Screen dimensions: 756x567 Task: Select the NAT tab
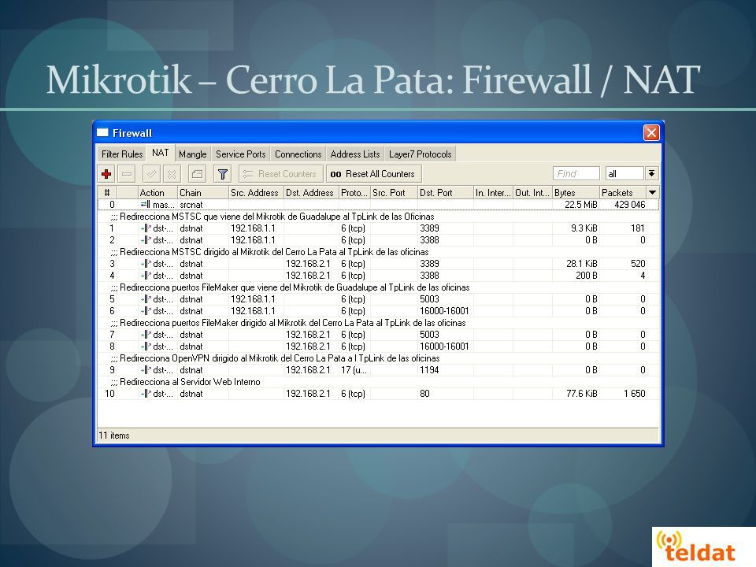click(160, 153)
